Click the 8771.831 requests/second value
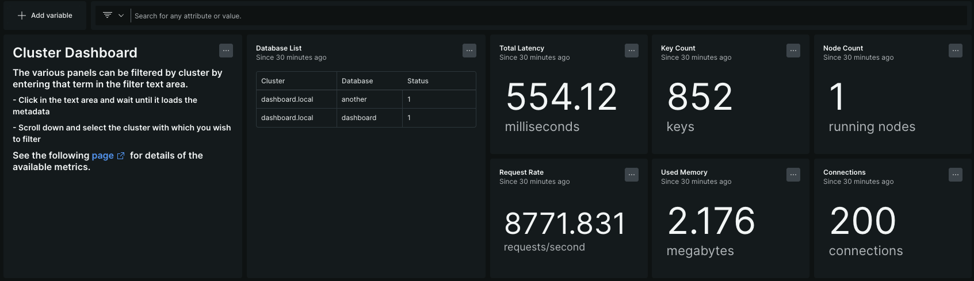Image resolution: width=974 pixels, height=281 pixels. pyautogui.click(x=564, y=224)
